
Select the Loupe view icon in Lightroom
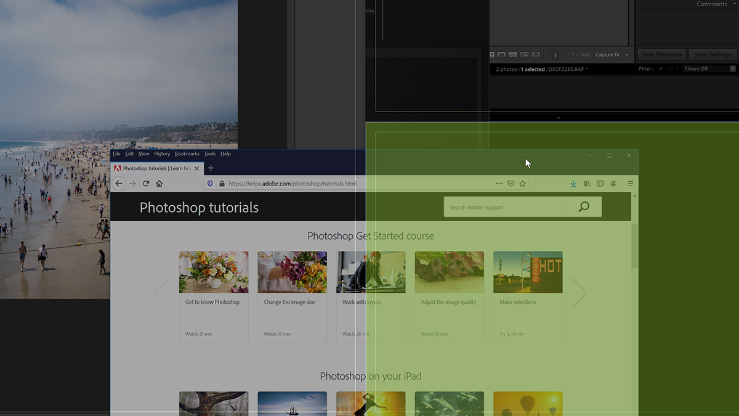(x=502, y=54)
